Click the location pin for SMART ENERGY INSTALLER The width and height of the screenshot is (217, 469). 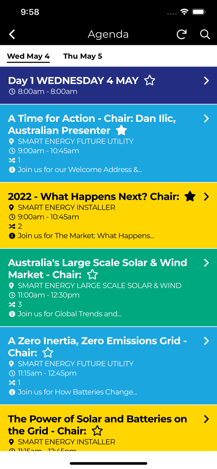pos(12,207)
